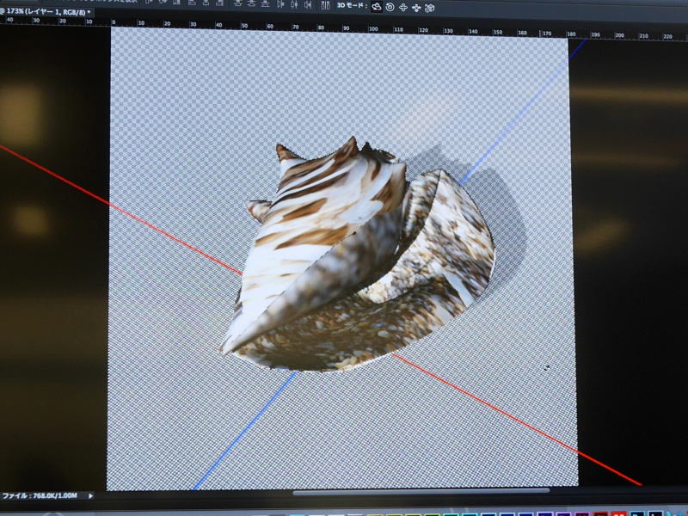The width and height of the screenshot is (688, 516).
Task: Open the status bar info arrow menu
Action: coord(91,496)
